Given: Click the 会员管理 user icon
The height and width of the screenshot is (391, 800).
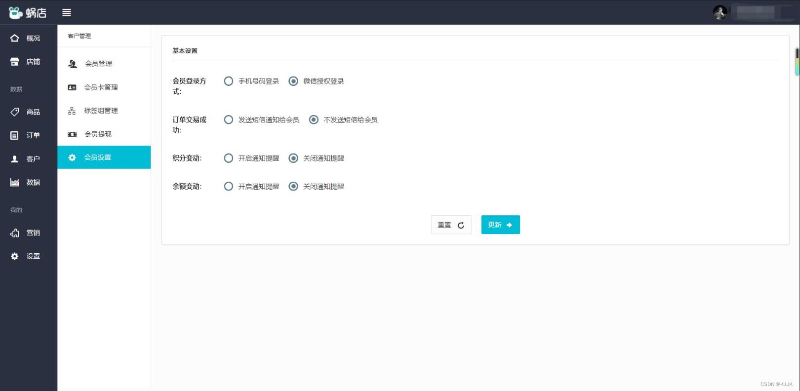Looking at the screenshot, I should pos(73,64).
